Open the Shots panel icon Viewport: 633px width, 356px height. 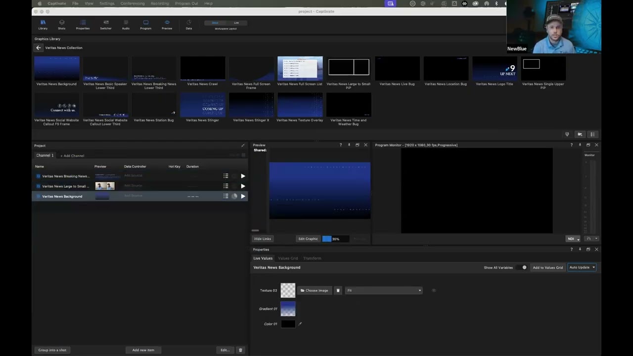point(62,25)
